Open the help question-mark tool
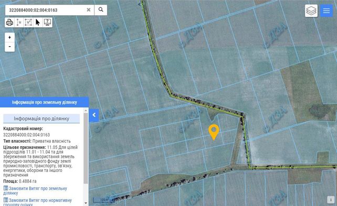Screen dimensions: 337x206 pyautogui.click(x=47, y=23)
